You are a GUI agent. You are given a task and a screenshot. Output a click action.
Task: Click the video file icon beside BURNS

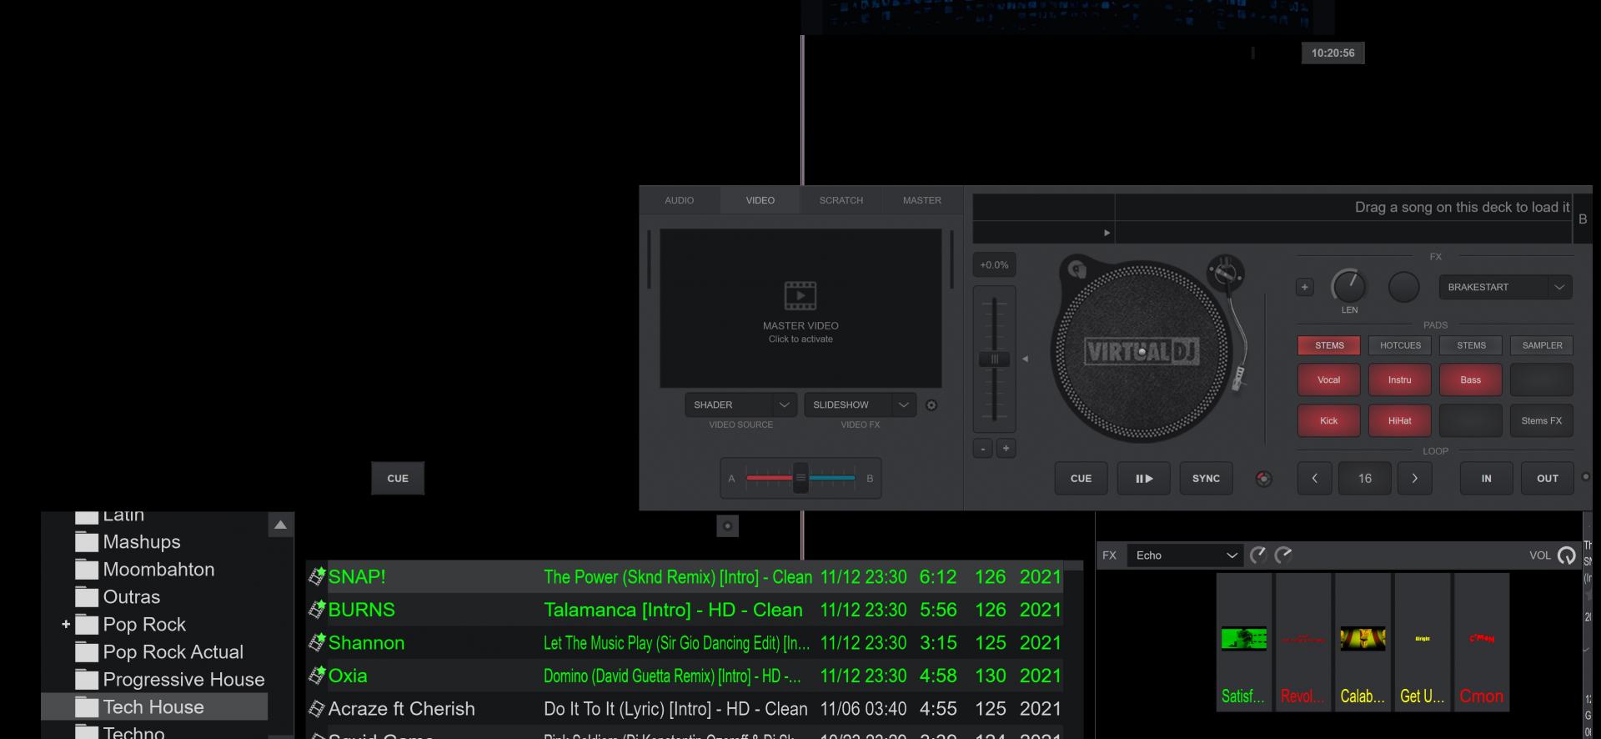316,610
